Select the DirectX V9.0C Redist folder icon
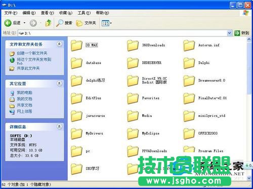The image size is (253, 189). 133,81
